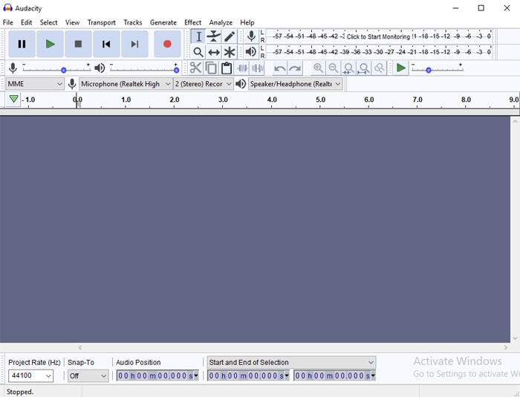Select the Time Shift tool
The height and width of the screenshot is (397, 520).
214,52
